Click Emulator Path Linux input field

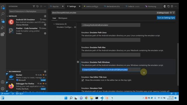click(111, 40)
